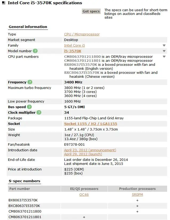Collapse the specifications section via title icon

(x=3, y=3)
